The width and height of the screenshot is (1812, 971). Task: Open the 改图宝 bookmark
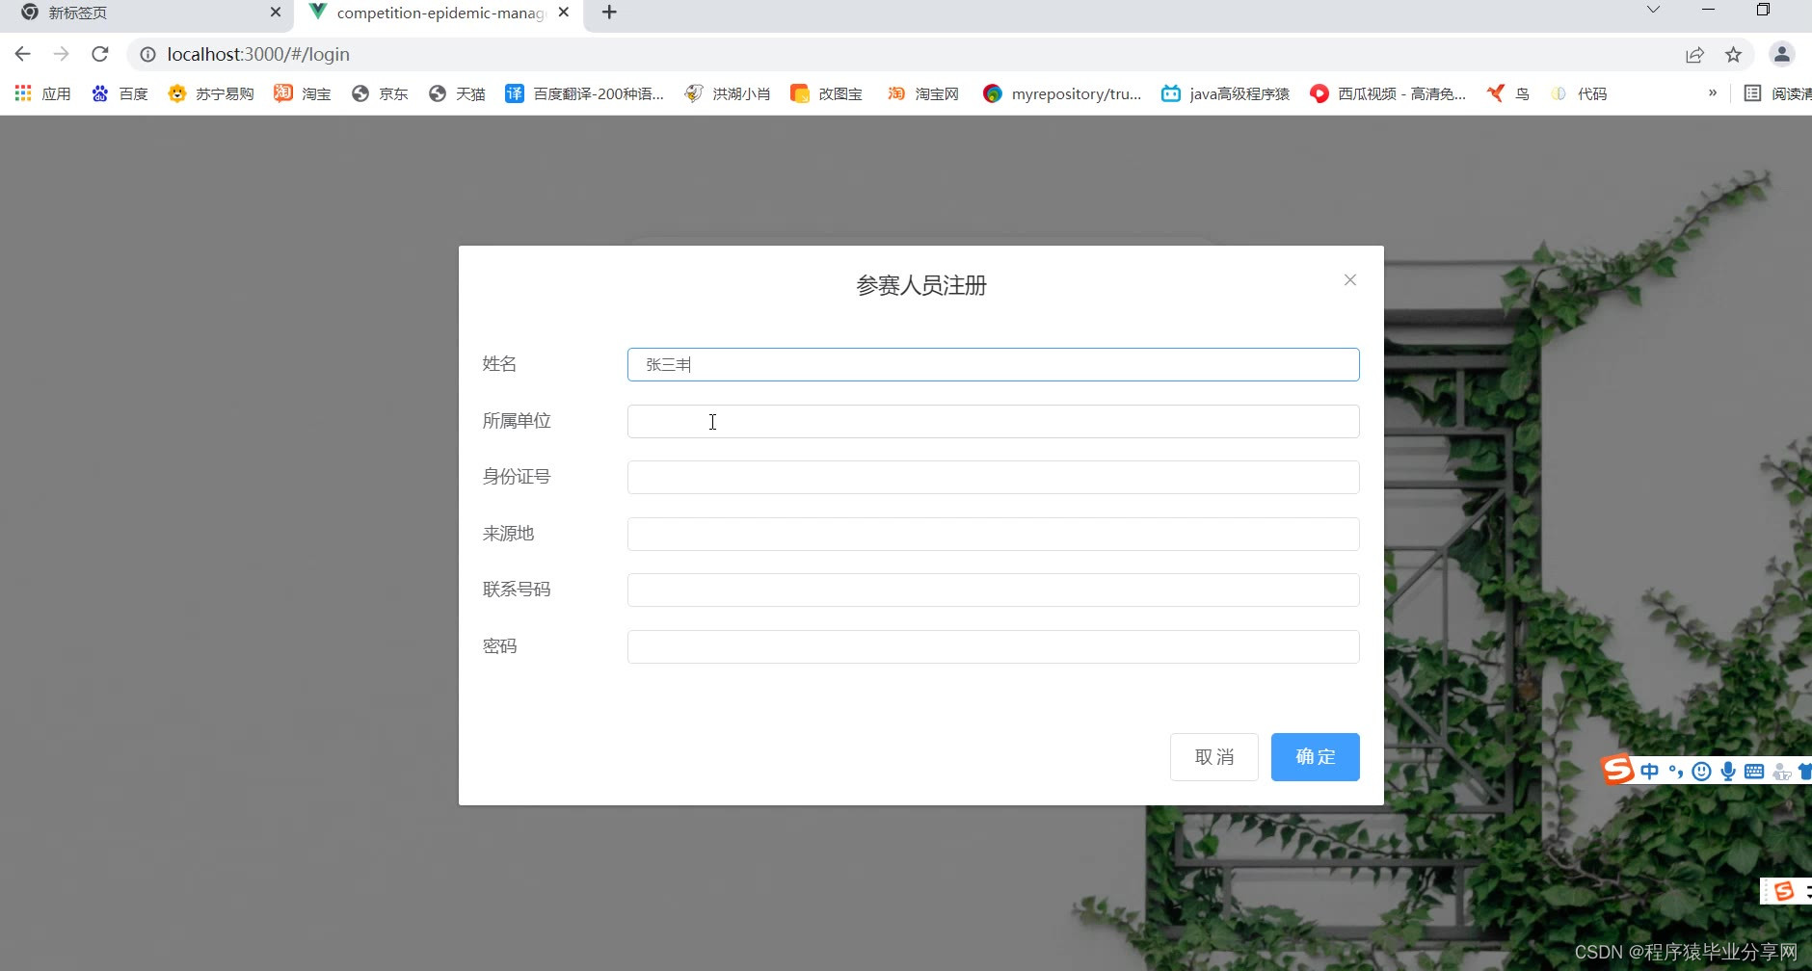[826, 93]
